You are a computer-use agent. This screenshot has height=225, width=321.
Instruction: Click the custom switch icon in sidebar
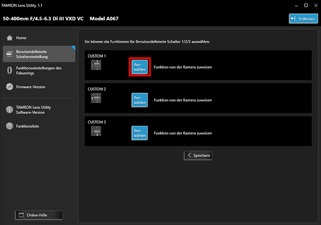tap(10, 54)
